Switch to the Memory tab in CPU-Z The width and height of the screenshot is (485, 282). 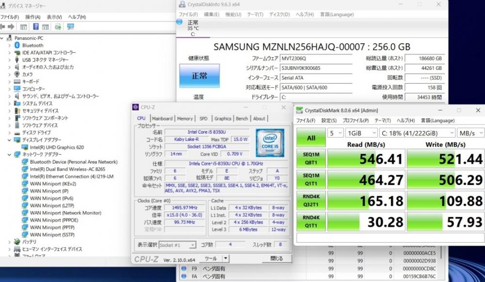[185, 118]
